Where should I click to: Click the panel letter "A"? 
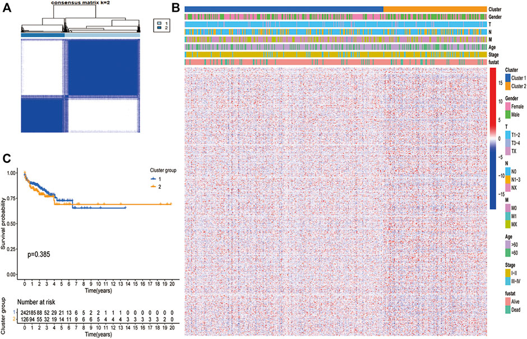pyautogui.click(x=7, y=7)
